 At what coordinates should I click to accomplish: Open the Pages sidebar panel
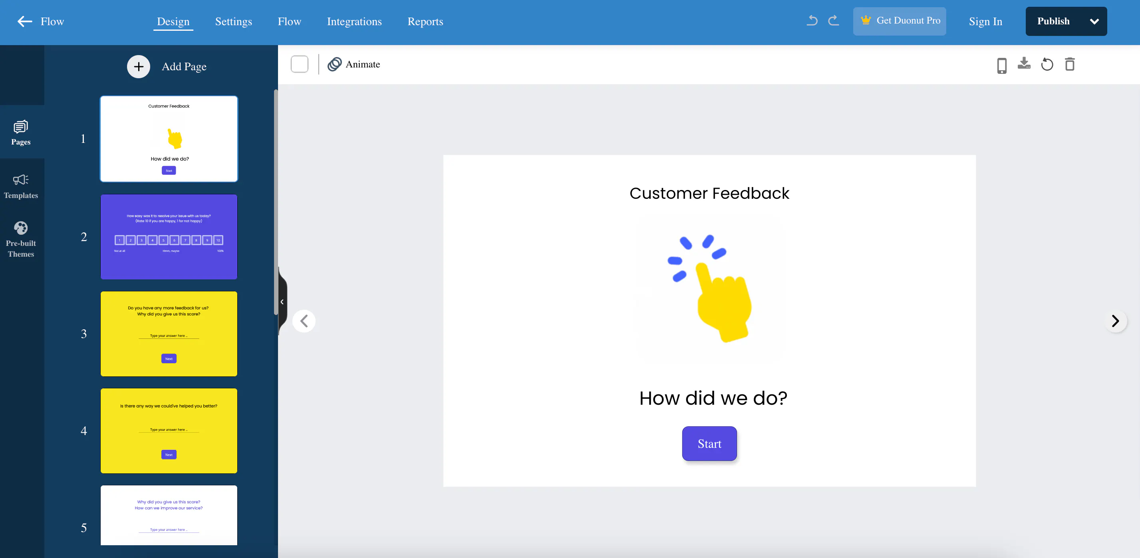21,133
